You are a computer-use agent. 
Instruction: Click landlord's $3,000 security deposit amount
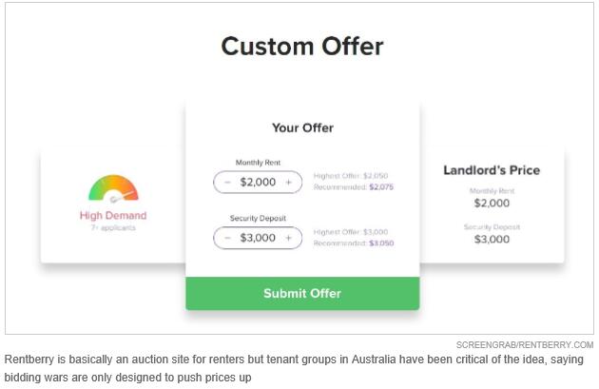pos(492,239)
